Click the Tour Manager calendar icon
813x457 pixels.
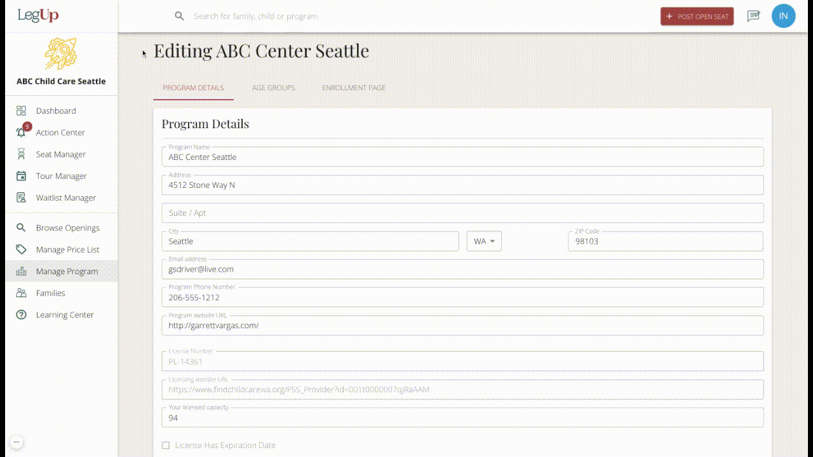coord(22,176)
